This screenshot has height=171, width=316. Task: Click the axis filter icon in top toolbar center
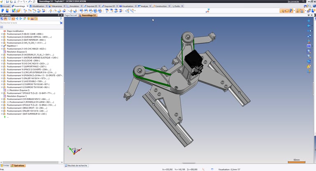point(207,11)
